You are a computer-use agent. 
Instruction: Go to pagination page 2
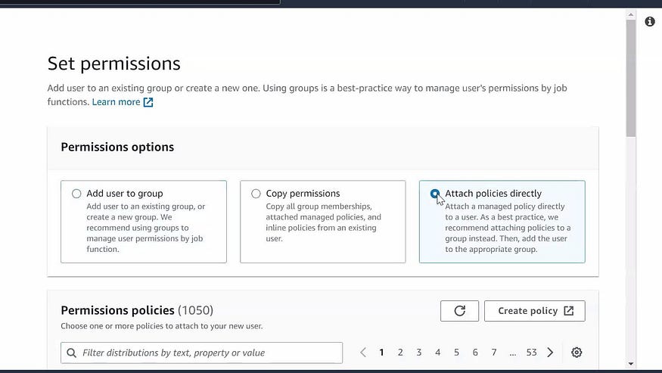click(400, 353)
